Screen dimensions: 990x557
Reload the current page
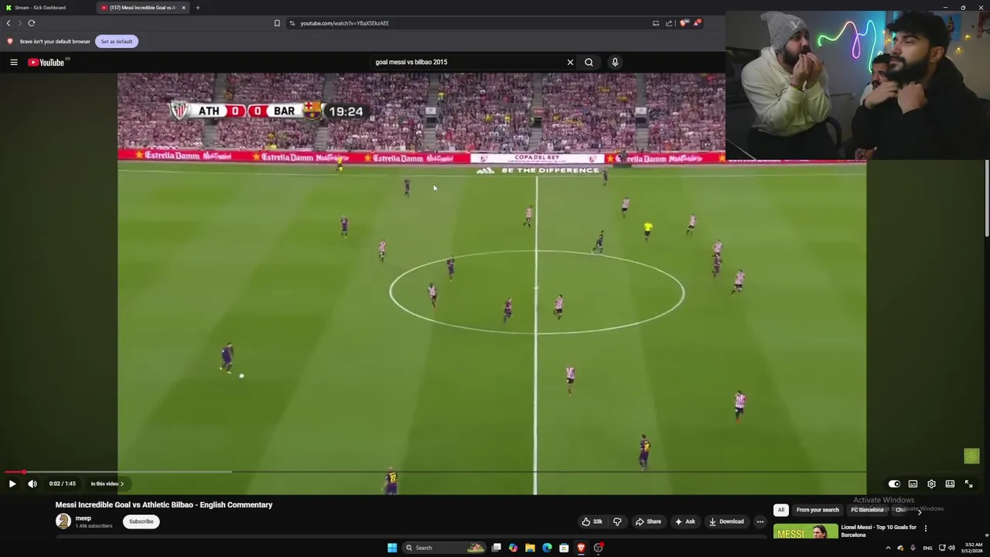(x=31, y=23)
